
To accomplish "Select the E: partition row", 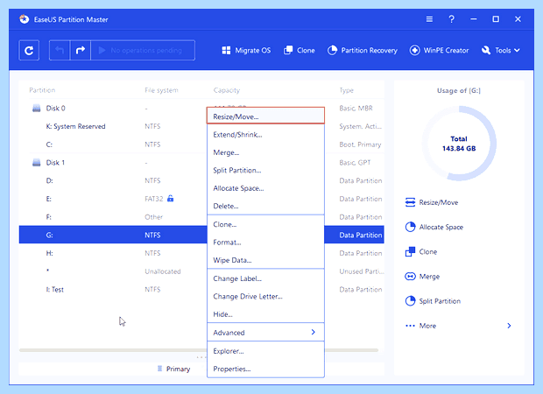I will [201, 199].
